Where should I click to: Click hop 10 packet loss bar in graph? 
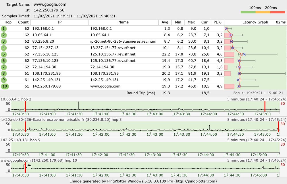(x=229, y=86)
